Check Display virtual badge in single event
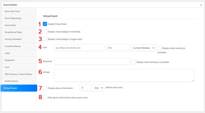The image size is (205, 113). click(45, 39)
